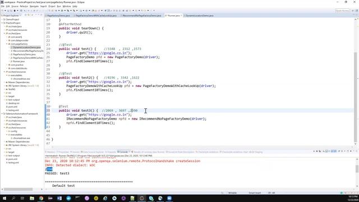Image resolution: width=359 pixels, height=202 pixels.
Task: Select PageFactoryDemo.java in Project Explorer
Action: (x=24, y=54)
